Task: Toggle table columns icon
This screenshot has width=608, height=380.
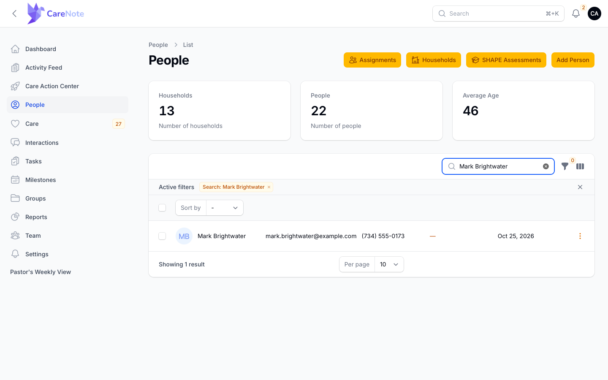Action: (x=580, y=166)
